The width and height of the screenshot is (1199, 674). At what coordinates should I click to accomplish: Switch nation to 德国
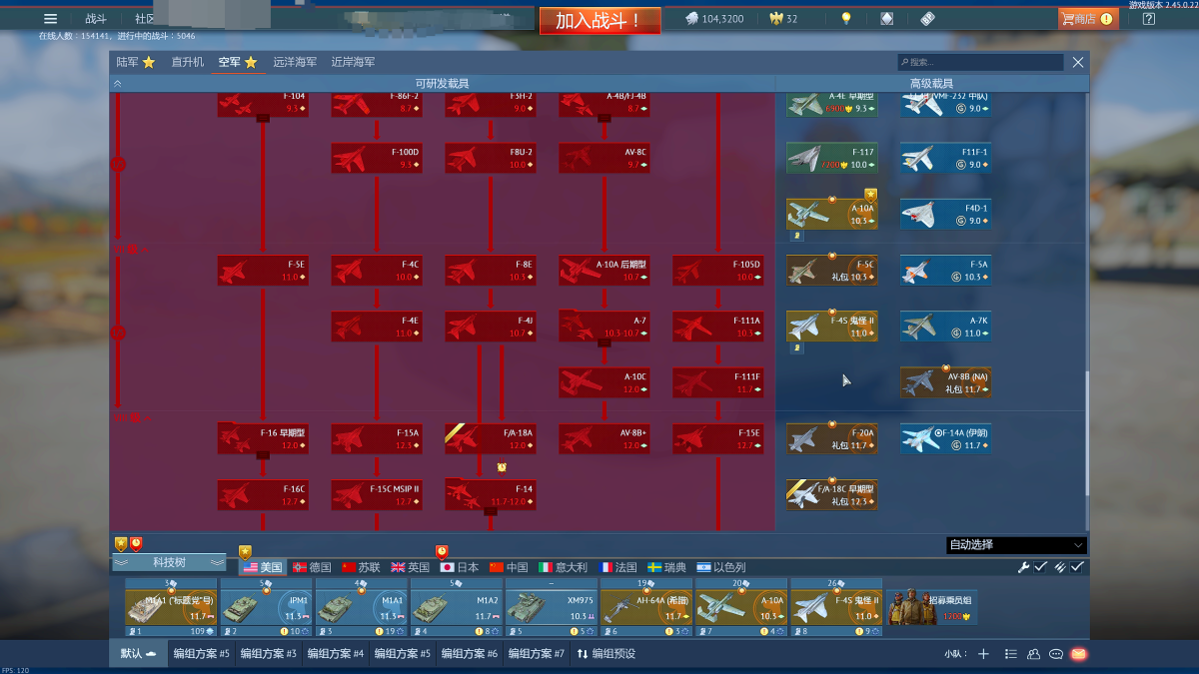[x=312, y=567]
